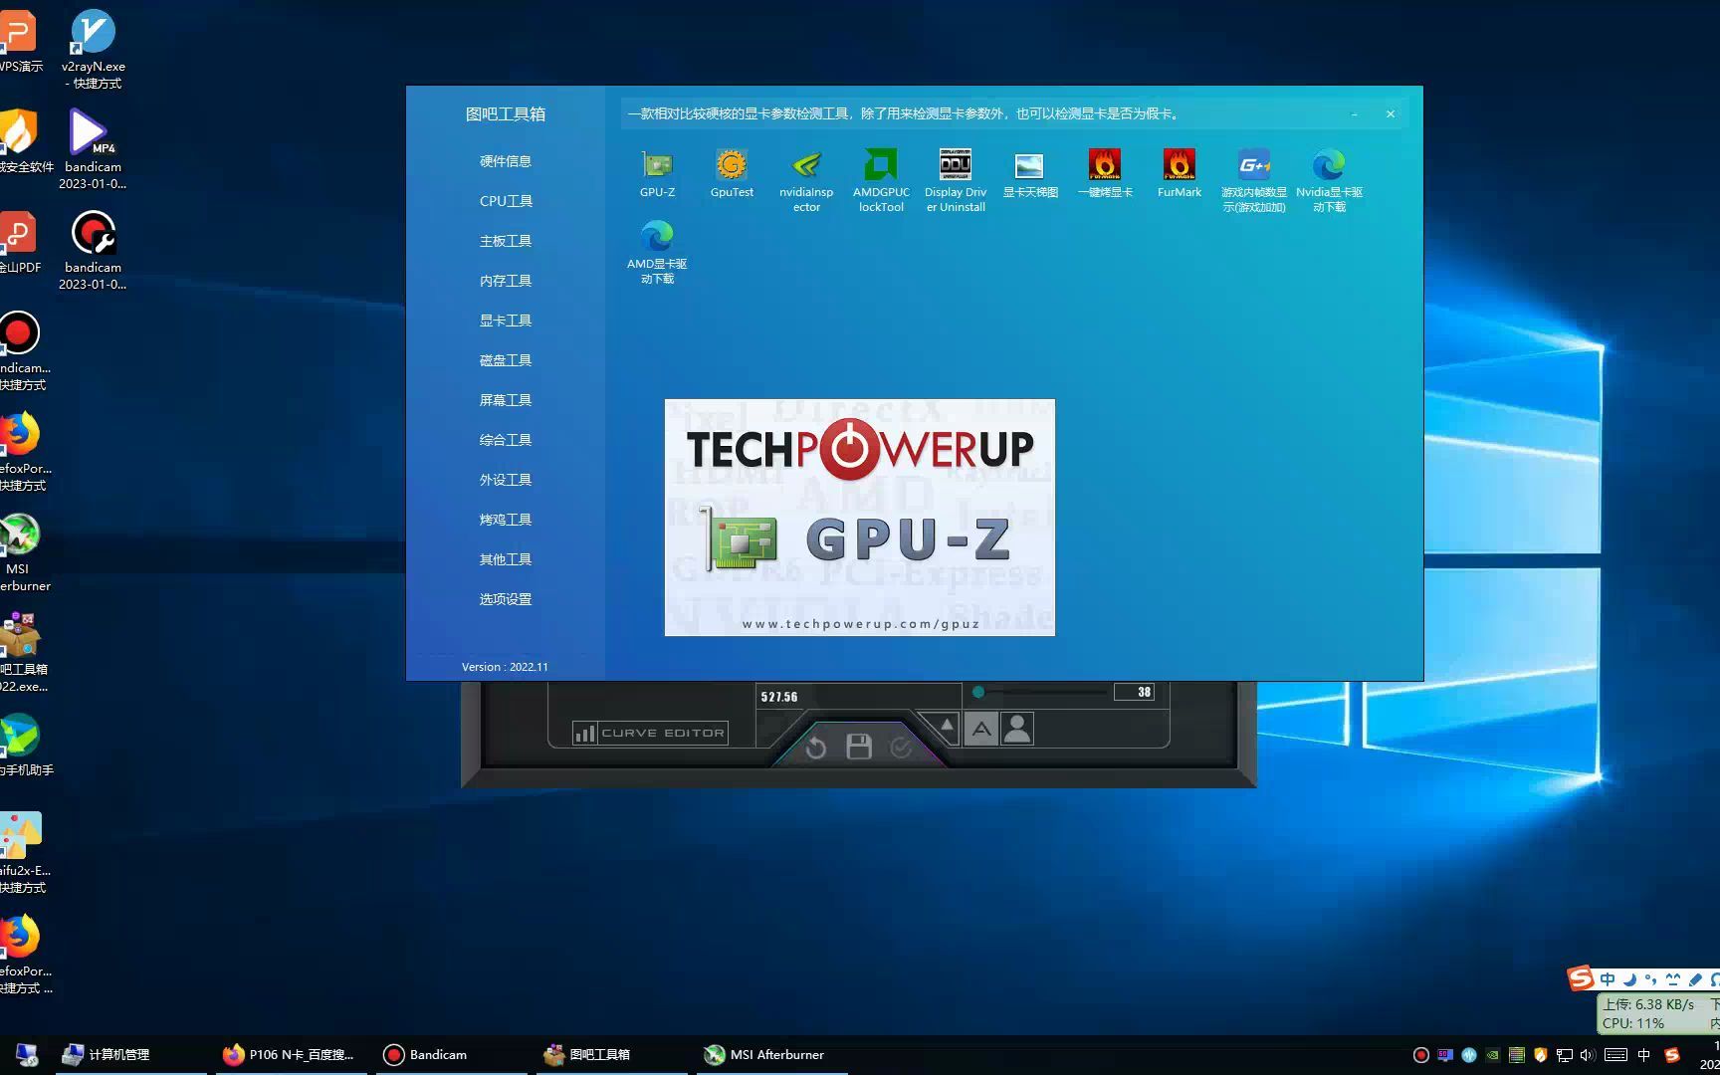
Task: Open MSI Afterburner desktop shortcut
Action: 20,552
